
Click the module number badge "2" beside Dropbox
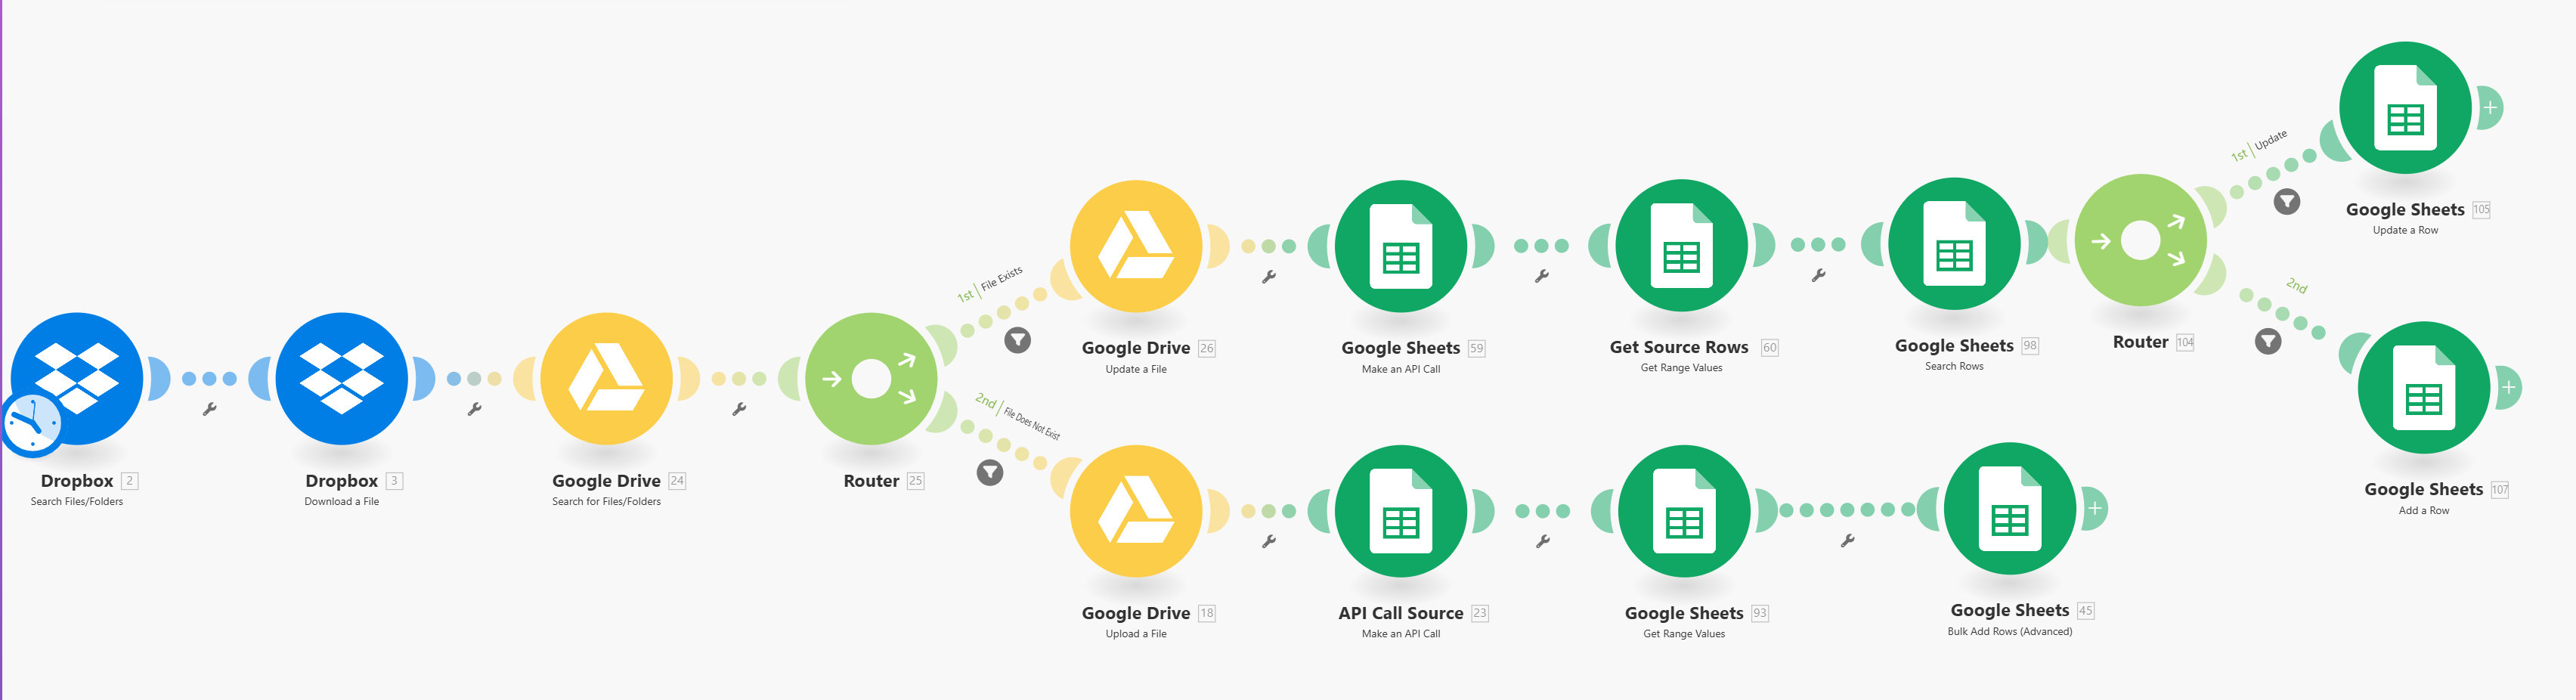129,481
